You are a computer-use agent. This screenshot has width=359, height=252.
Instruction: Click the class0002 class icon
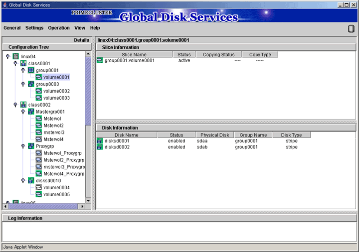(x=23, y=105)
